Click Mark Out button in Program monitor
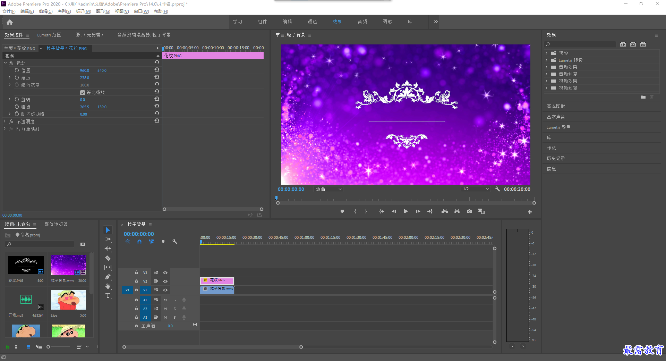 (x=366, y=211)
